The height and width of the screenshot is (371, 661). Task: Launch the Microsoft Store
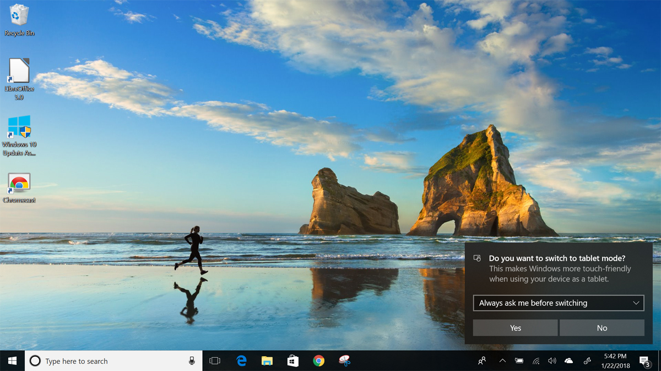(293, 361)
